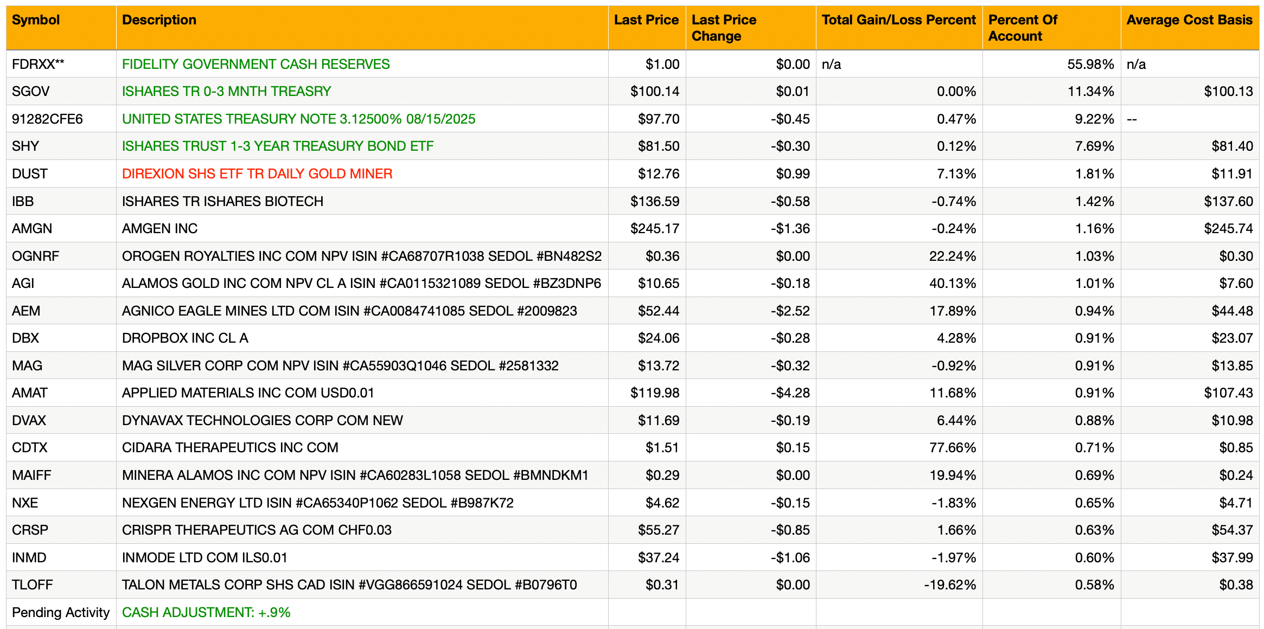Image resolution: width=1264 pixels, height=629 pixels.
Task: Click the red DIREXION DAILY GOLD MINER text
Action: (257, 174)
